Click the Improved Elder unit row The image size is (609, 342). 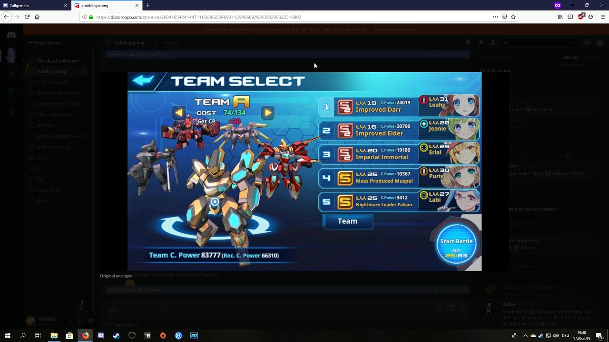399,130
